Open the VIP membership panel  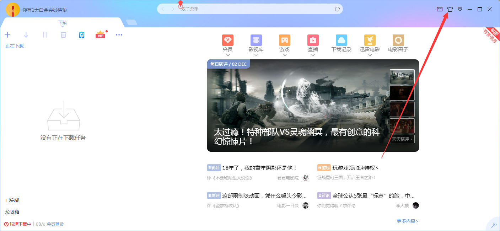(100, 35)
